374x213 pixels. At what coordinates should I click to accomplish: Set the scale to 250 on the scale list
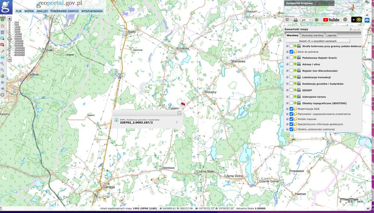17,23
